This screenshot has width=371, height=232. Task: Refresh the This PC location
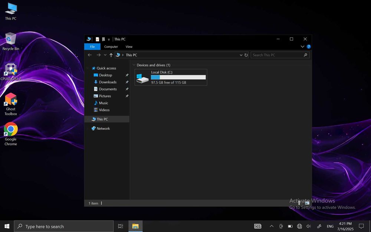click(x=246, y=55)
